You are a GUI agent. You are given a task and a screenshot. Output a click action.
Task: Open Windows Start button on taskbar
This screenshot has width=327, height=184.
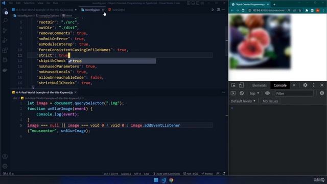coord(156,180)
